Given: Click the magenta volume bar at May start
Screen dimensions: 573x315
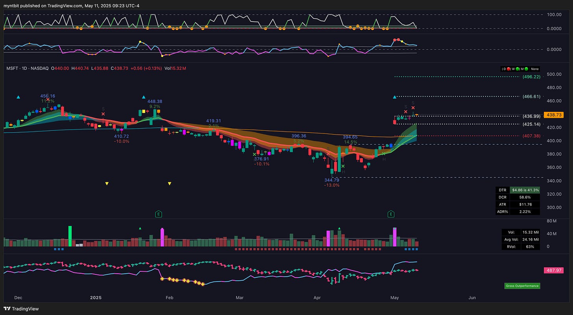Looking at the screenshot, I should pyautogui.click(x=395, y=237).
